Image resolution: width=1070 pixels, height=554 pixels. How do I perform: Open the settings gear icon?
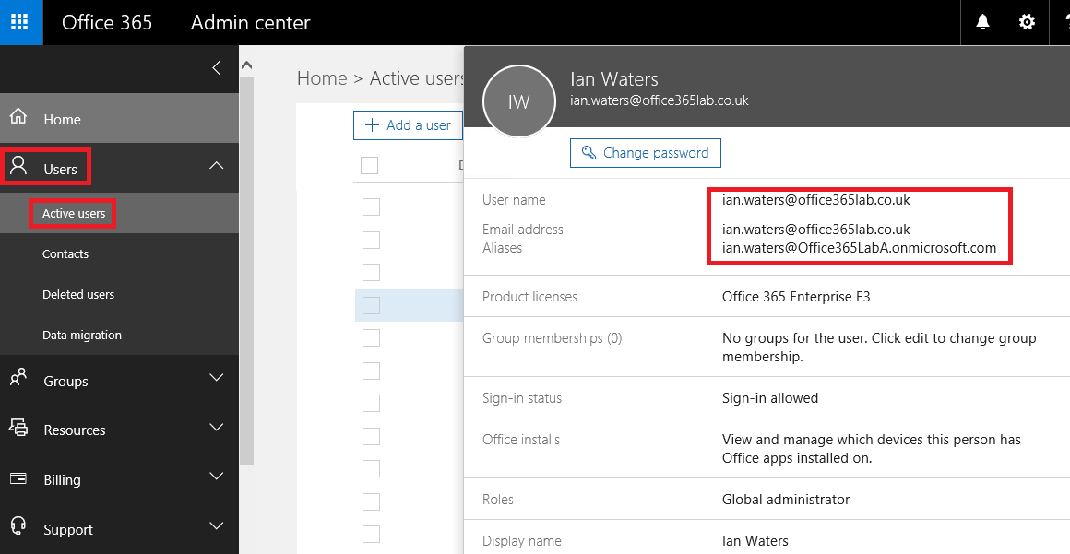[x=1027, y=22]
